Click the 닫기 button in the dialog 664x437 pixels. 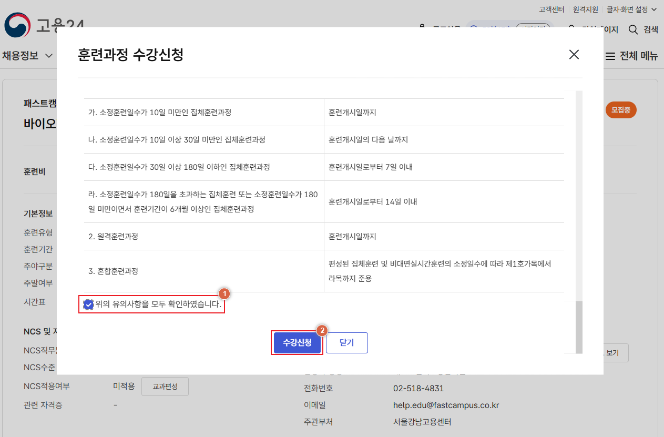346,342
